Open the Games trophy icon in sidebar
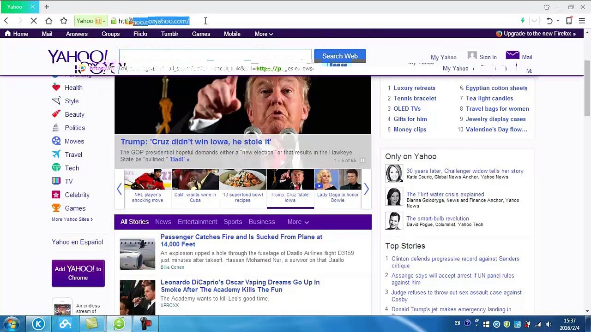Image resolution: width=591 pixels, height=332 pixels. (x=56, y=208)
